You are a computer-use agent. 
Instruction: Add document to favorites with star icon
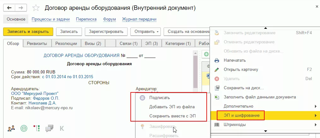[x=36, y=7]
